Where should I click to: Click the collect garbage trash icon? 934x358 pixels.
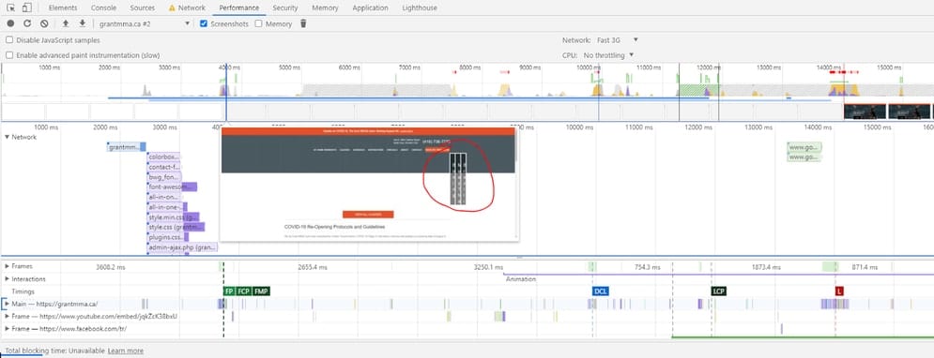pos(303,23)
